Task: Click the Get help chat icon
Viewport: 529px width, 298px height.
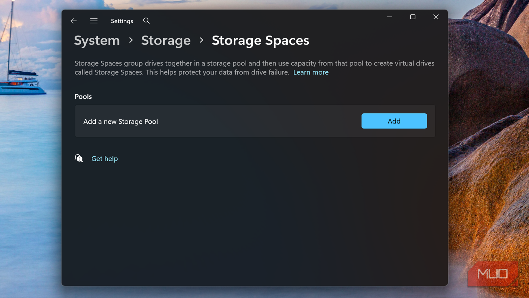Action: click(79, 158)
